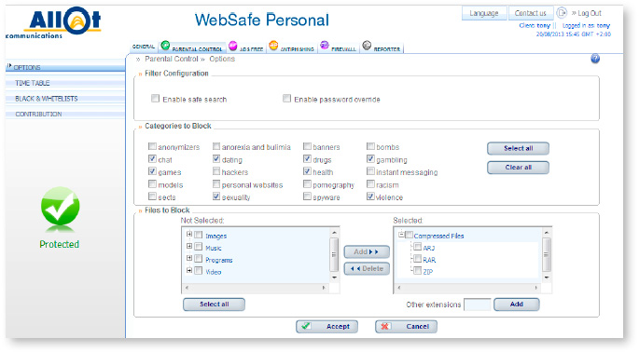639x352 pixels.
Task: Uncheck the dating category
Action: point(216,158)
